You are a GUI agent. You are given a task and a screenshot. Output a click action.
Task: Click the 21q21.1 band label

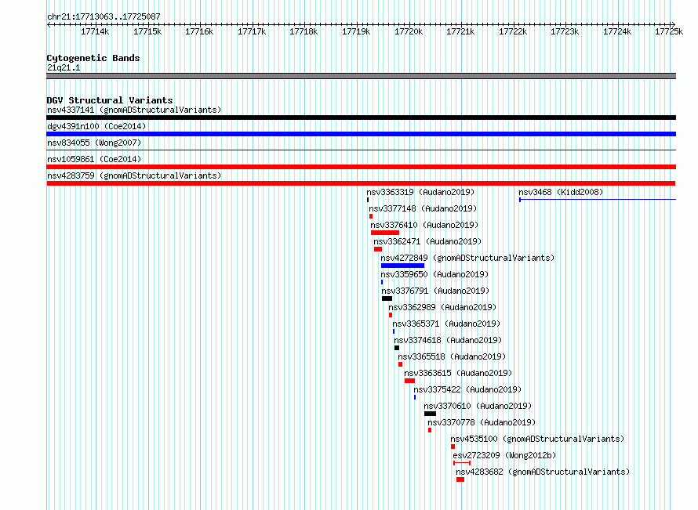pyautogui.click(x=64, y=67)
